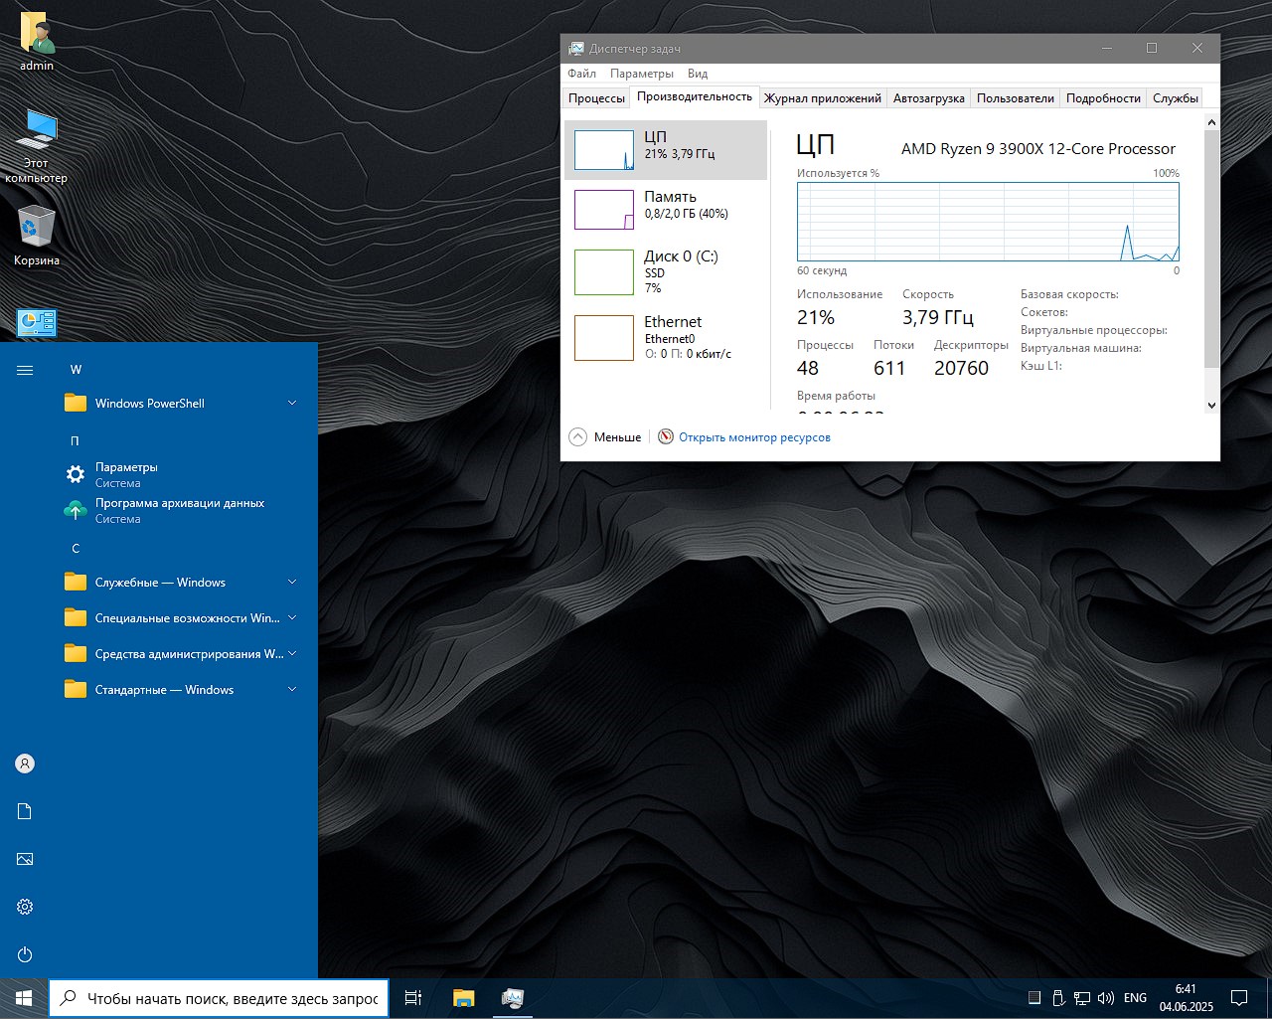The height and width of the screenshot is (1019, 1272).
Task: Switch to the Автозагрузка tab
Action: (928, 98)
